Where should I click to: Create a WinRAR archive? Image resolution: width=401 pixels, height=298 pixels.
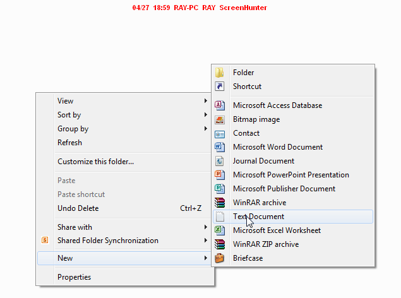293,203
